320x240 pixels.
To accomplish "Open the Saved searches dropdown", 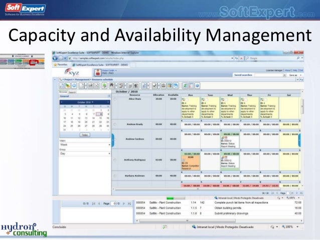I will 284,75.
